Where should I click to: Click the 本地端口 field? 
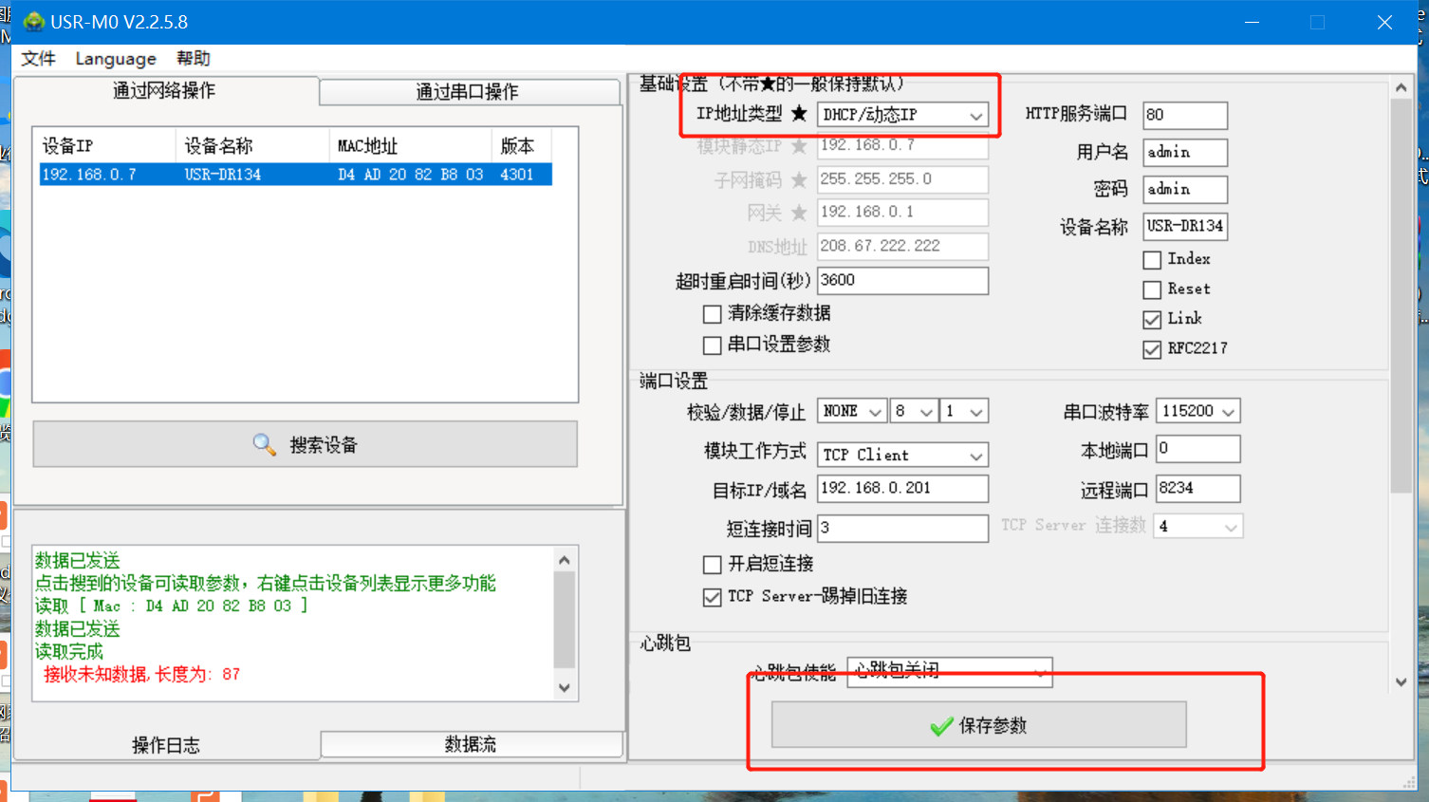coord(1198,449)
